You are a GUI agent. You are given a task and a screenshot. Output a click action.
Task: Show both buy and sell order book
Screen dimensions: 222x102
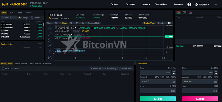tap(178, 12)
